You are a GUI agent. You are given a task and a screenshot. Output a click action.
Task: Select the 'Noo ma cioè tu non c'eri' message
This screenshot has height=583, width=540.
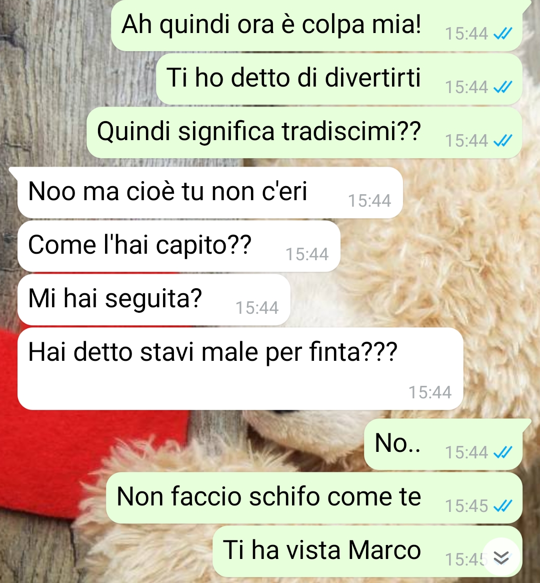tap(210, 193)
